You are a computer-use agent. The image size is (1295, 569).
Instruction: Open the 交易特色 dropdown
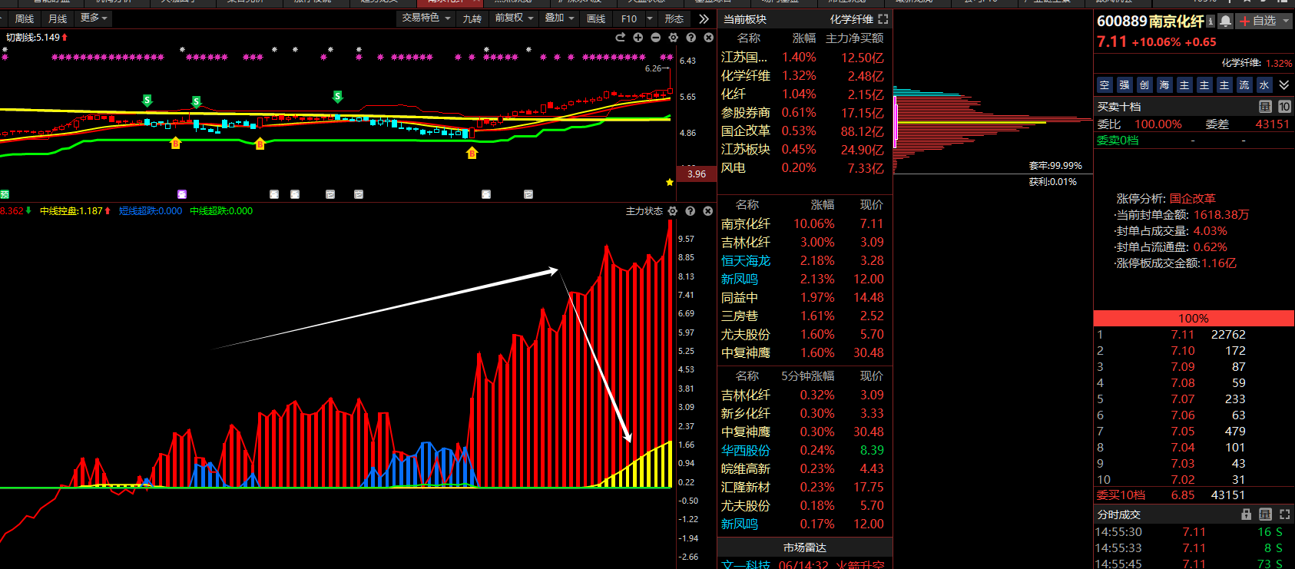point(426,18)
